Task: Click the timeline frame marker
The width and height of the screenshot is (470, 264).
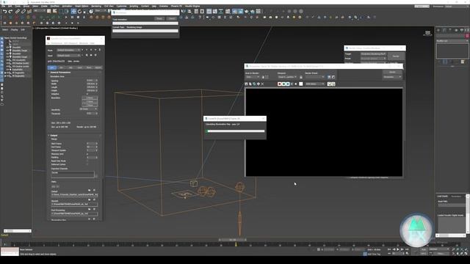Action: point(236,244)
